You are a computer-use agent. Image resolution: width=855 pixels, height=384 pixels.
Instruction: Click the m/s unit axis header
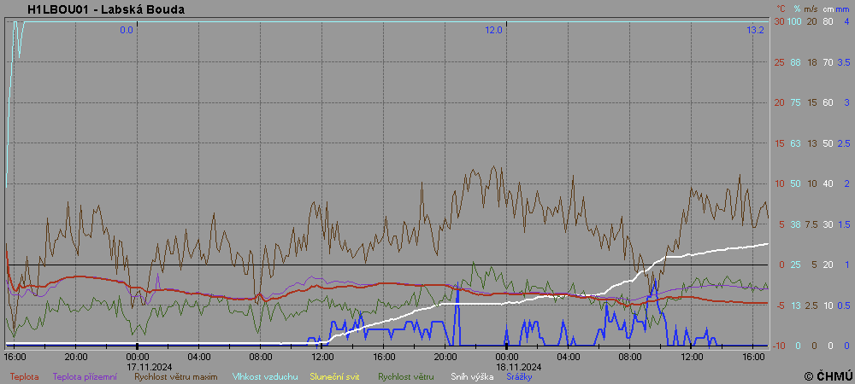click(811, 9)
